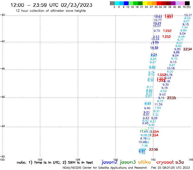
Task: Click the maroon time marker 2236
Action: (153, 150)
